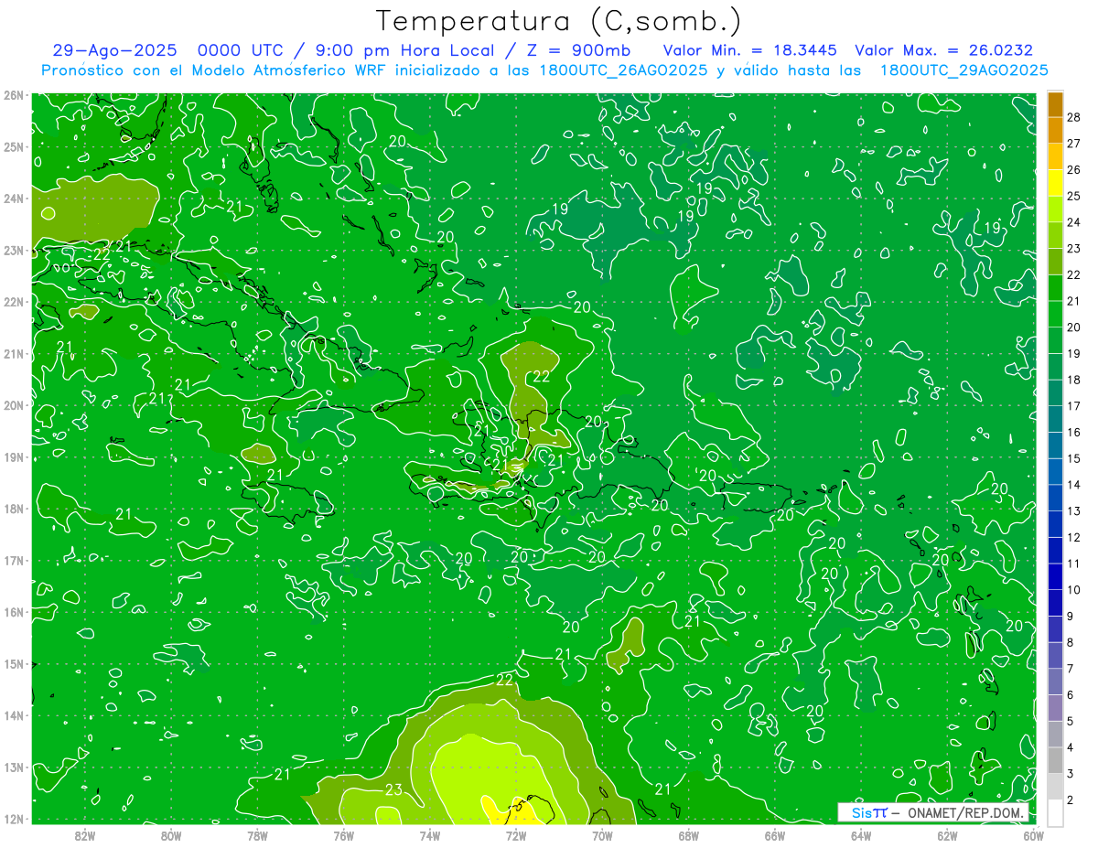This screenshot has height=848, width=1098.
Task: Click the green swatch between 20 and 21
Action: [x=1055, y=313]
